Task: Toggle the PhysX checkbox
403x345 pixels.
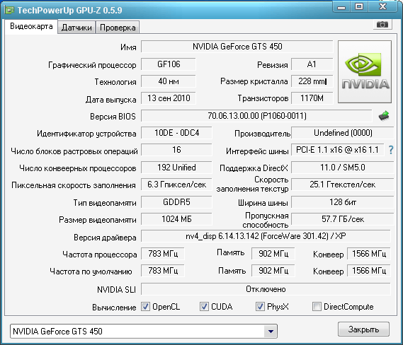Action: point(260,306)
